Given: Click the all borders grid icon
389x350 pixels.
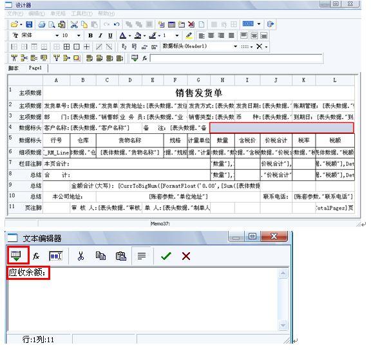Looking at the screenshot, I should click(66, 46).
